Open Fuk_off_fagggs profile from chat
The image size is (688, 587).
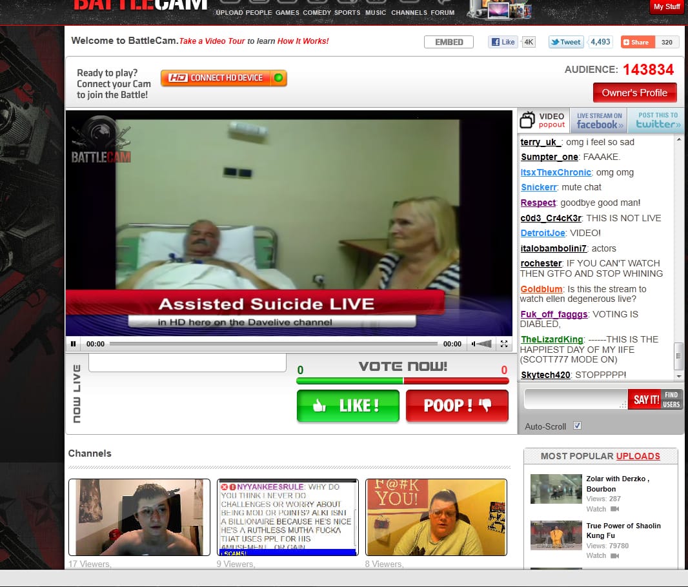554,314
